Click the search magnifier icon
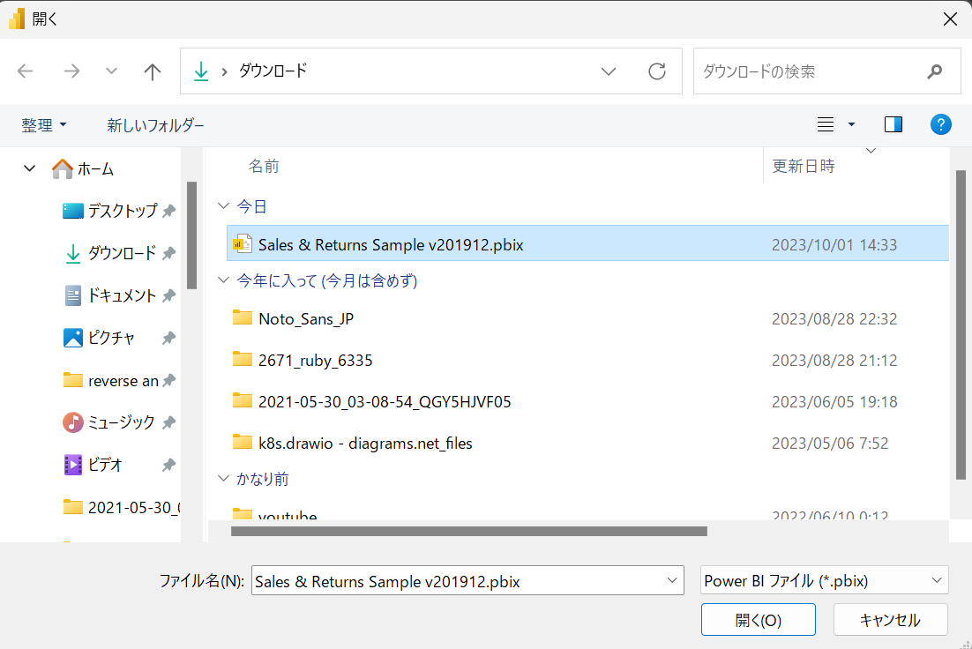 pyautogui.click(x=934, y=71)
